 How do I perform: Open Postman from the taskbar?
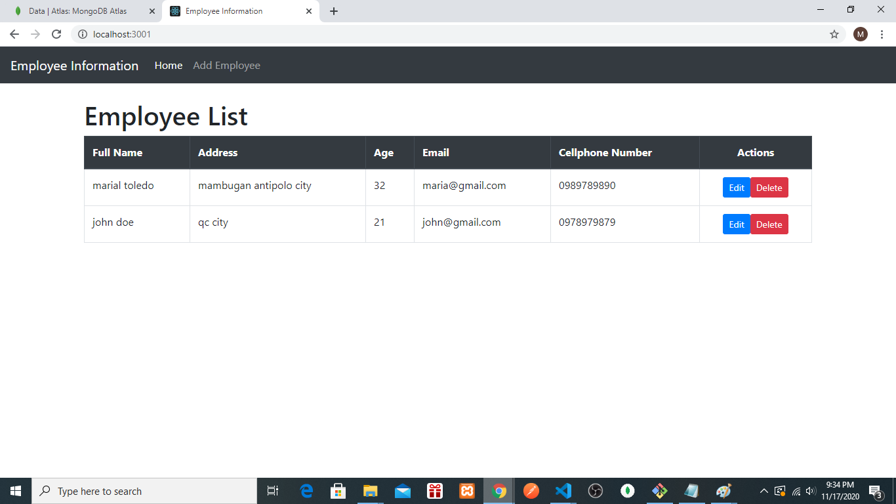click(531, 490)
